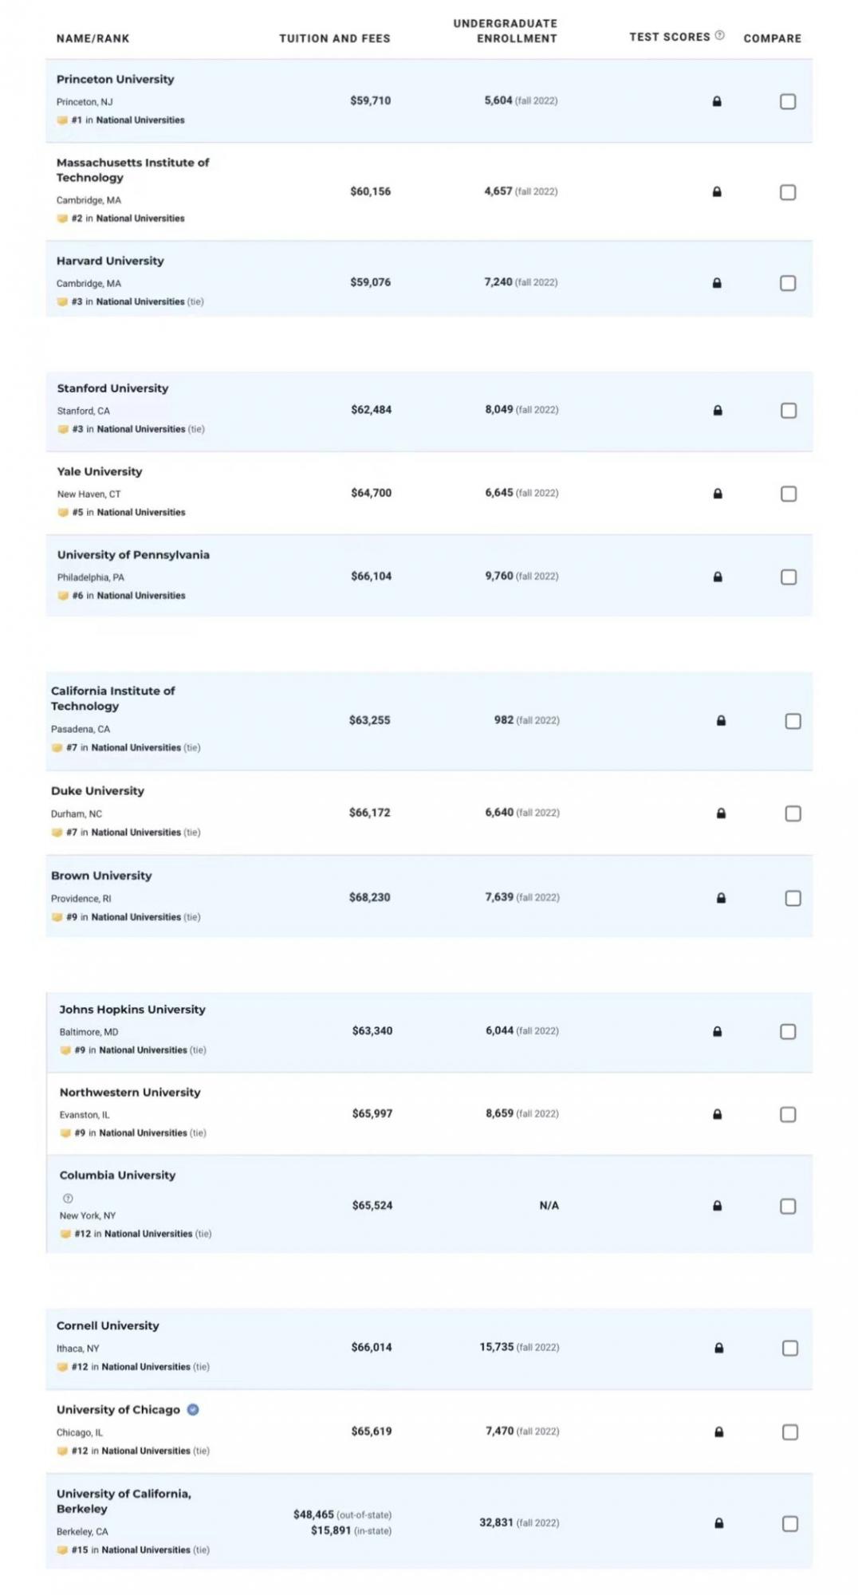Open the Test Scores help question icon
Image resolution: width=858 pixels, height=1595 pixels.
(x=719, y=35)
